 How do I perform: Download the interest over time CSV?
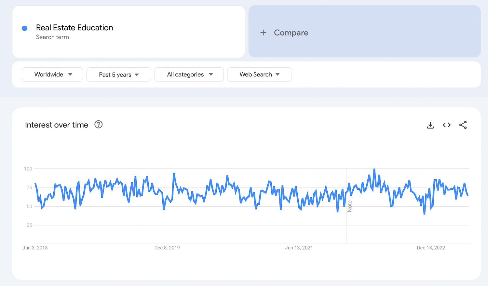(x=430, y=125)
